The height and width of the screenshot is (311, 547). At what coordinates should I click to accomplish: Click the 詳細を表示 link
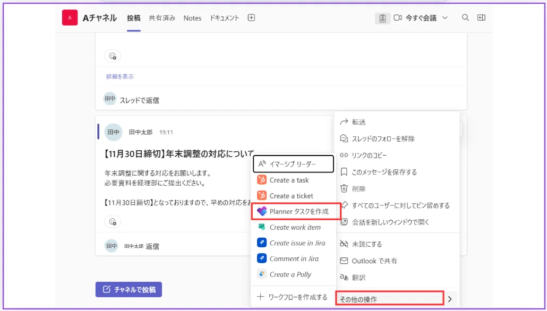tap(120, 76)
